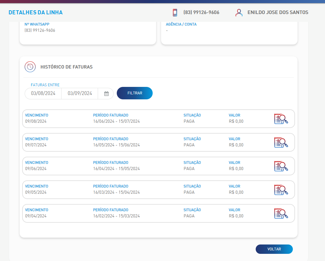Select the Agência / Conta label
Viewport: 325px width, 261px height.
point(181,24)
